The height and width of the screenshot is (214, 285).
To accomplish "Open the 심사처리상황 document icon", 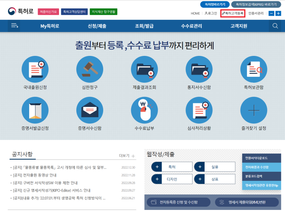I will [199, 110].
